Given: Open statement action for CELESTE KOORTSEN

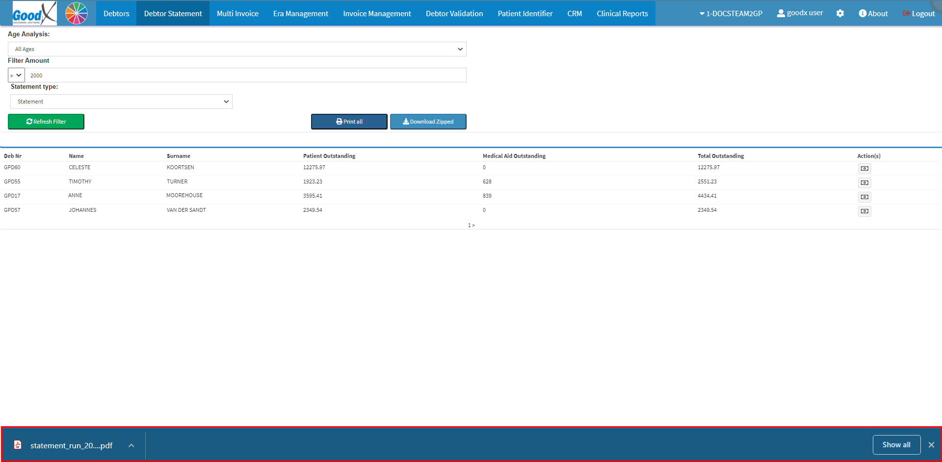Looking at the screenshot, I should pos(864,169).
